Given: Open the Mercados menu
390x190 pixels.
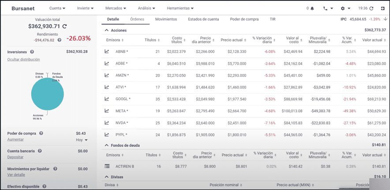Looking at the screenshot, I should (116, 8).
